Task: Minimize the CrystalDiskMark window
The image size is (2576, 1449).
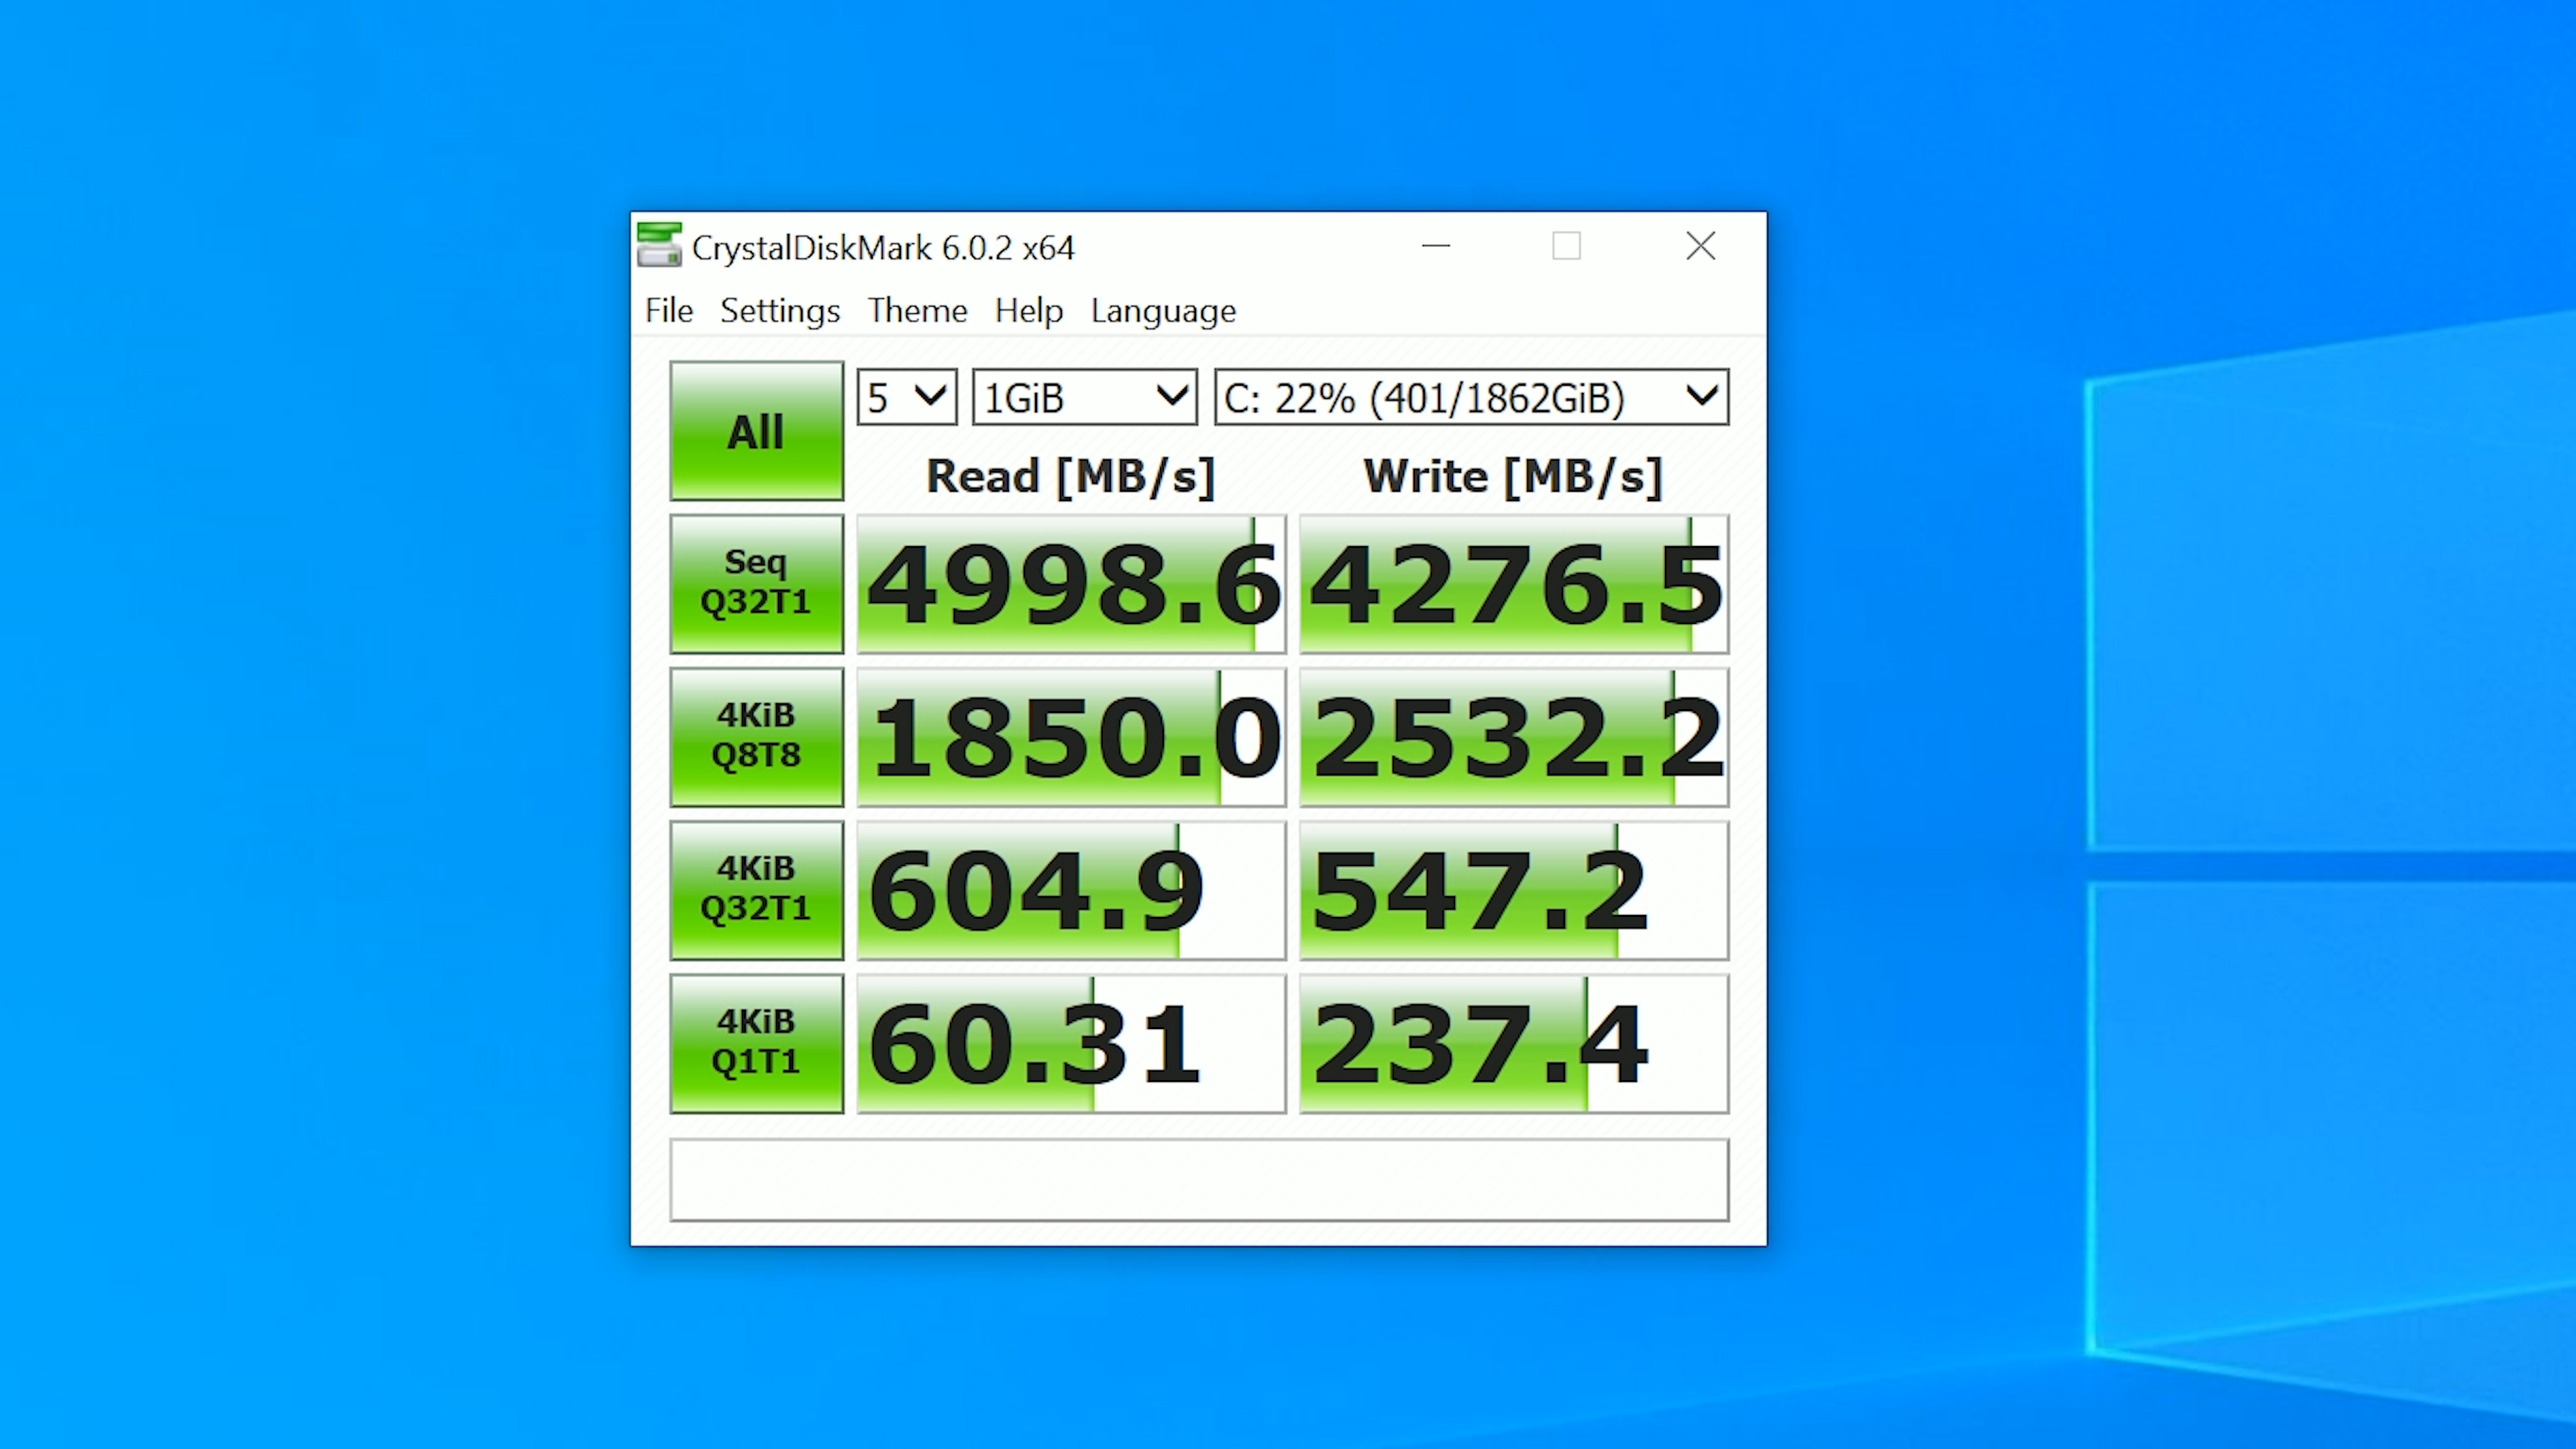Action: tap(1436, 246)
